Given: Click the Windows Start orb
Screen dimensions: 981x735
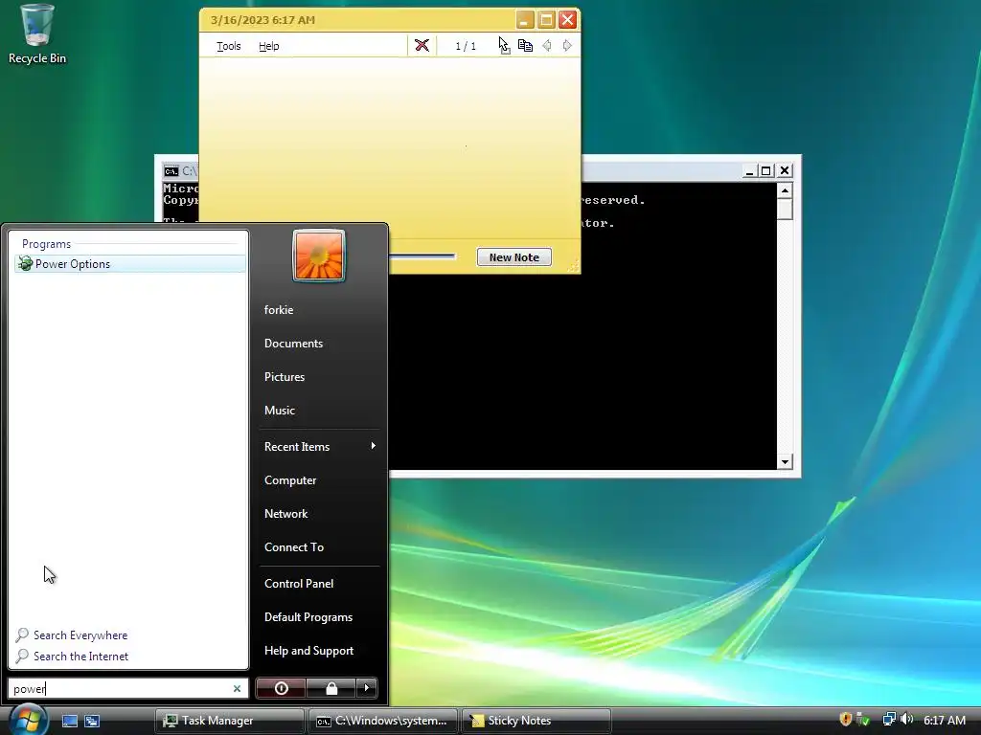Looking at the screenshot, I should pos(28,720).
